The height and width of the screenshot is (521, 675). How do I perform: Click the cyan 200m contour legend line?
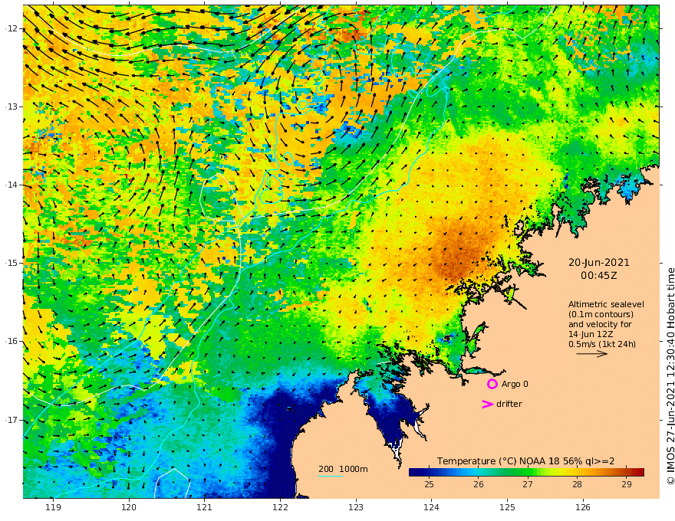[x=331, y=476]
